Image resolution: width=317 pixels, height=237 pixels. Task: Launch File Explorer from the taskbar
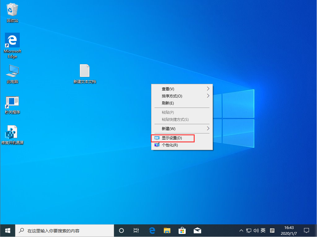pyautogui.click(x=167, y=230)
